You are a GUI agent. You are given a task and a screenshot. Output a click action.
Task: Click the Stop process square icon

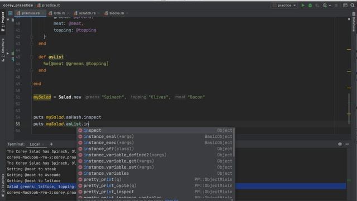click(x=336, y=6)
